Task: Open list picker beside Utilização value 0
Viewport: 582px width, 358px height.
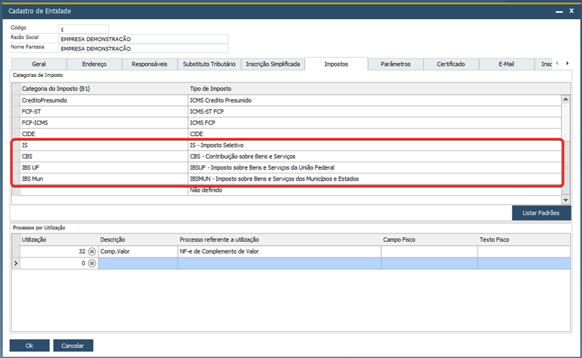Action: pos(92,263)
